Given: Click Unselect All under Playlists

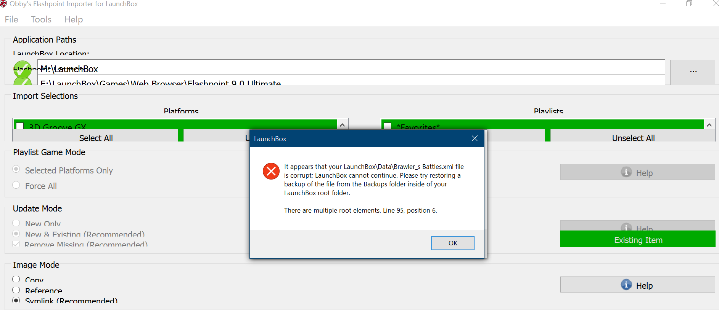Looking at the screenshot, I should (633, 136).
